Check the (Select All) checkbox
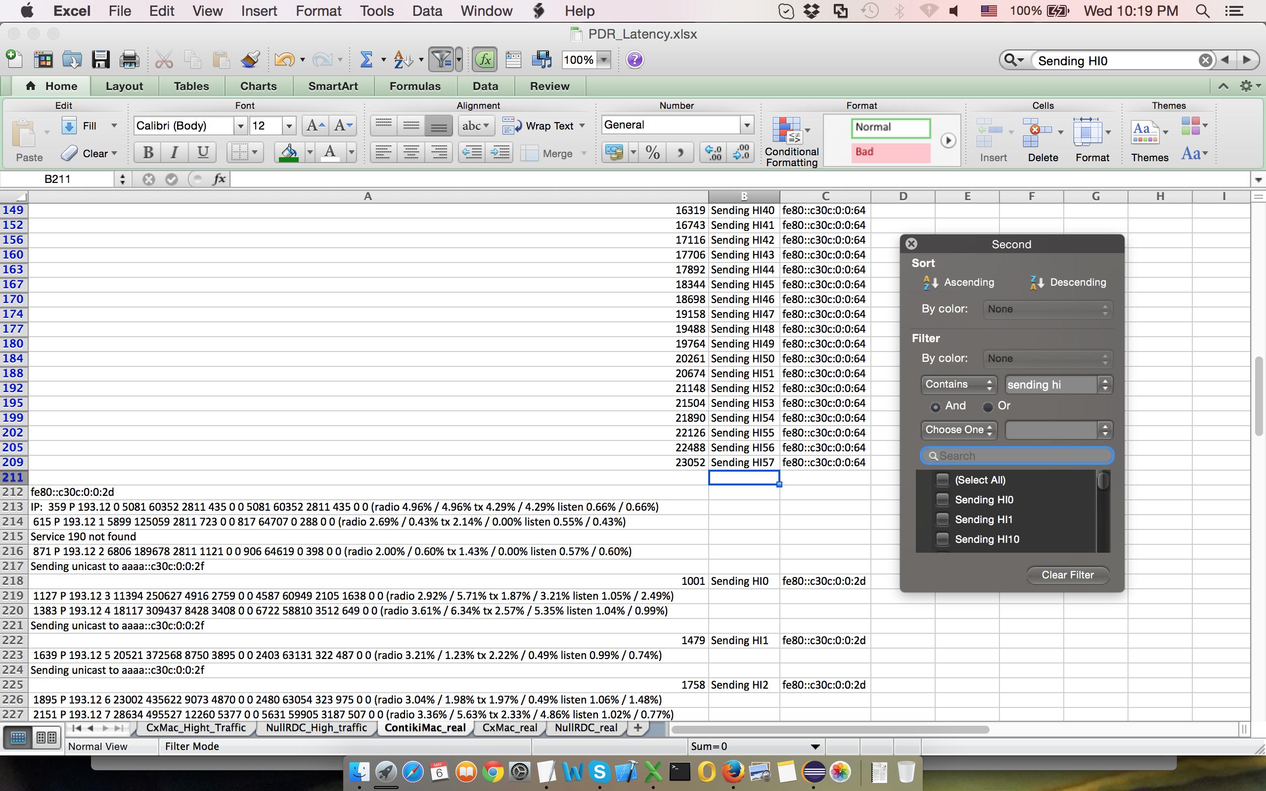The height and width of the screenshot is (791, 1266). click(942, 480)
